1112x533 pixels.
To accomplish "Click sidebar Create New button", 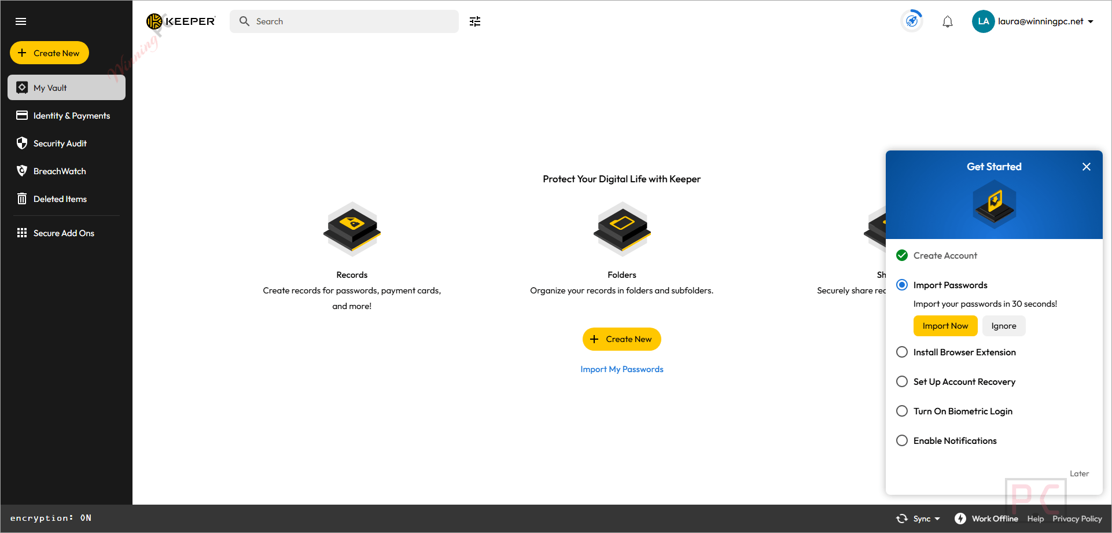I will click(49, 53).
